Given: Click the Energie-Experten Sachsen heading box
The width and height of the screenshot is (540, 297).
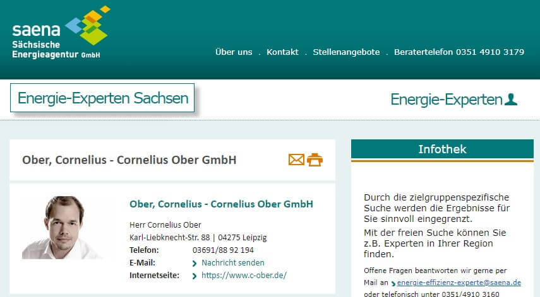Looking at the screenshot, I should (102, 98).
